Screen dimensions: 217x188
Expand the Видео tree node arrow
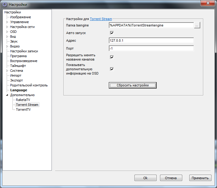click(7, 47)
